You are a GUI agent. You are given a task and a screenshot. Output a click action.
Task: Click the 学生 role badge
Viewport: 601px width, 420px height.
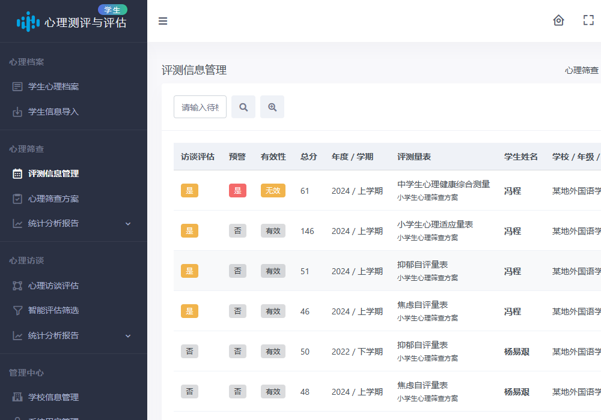(112, 10)
